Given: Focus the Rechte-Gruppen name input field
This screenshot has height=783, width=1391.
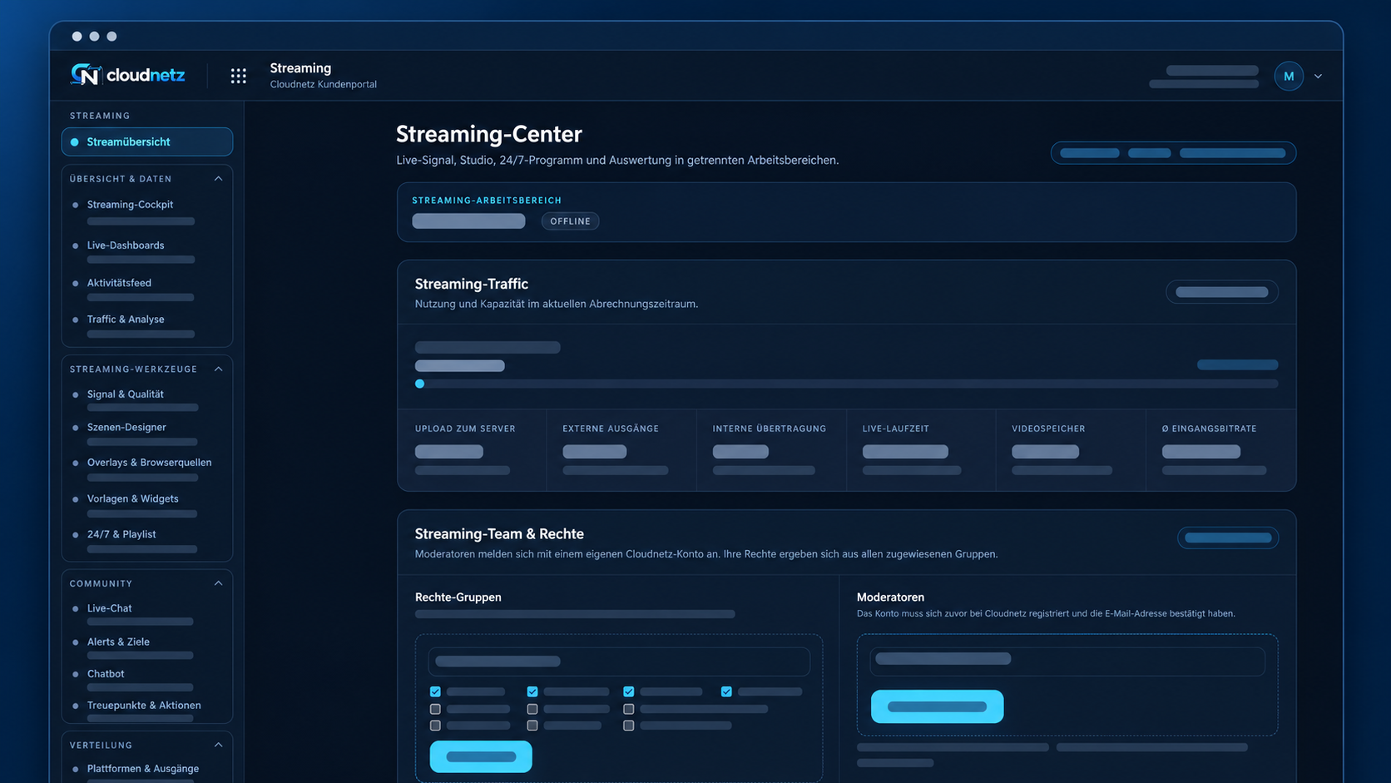Looking at the screenshot, I should point(619,662).
